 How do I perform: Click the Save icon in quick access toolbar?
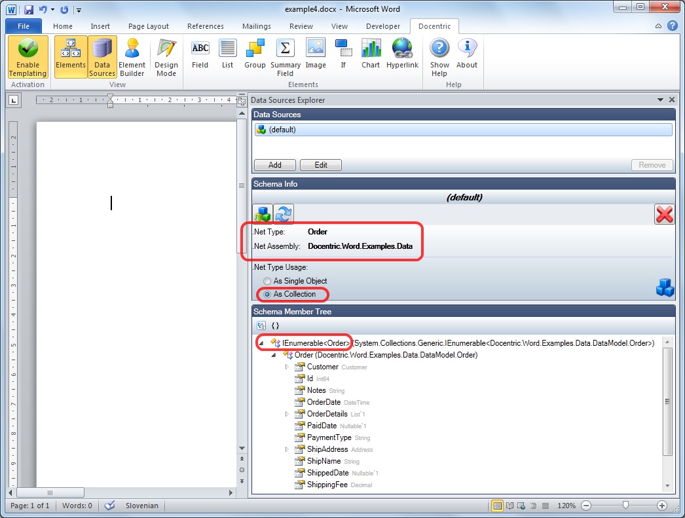[29, 9]
